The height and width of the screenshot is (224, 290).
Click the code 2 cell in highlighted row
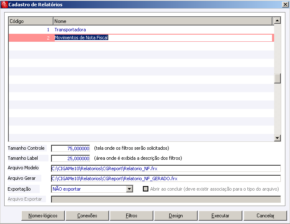(x=31, y=38)
